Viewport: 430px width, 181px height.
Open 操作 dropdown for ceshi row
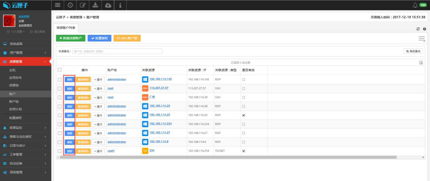pos(98,151)
